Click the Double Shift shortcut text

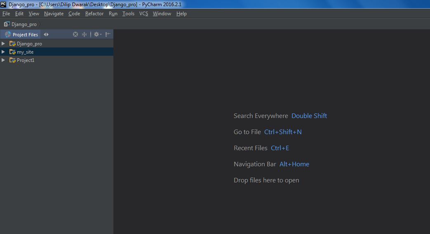click(x=309, y=116)
